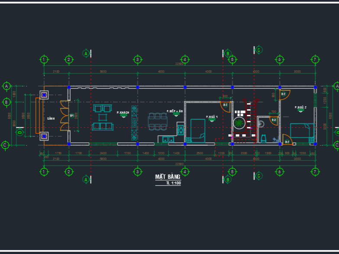Click the P.KHÁCH room label
Image resolution: width=339 pixels, height=254 pixels.
pos(123,113)
